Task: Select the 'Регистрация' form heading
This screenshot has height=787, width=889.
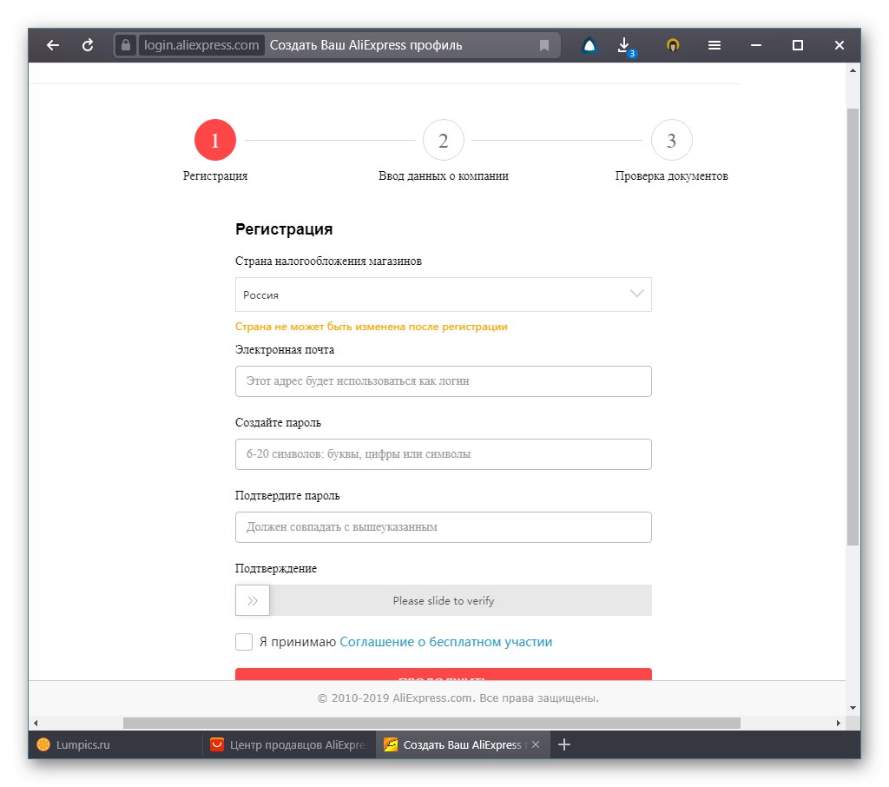Action: [284, 229]
